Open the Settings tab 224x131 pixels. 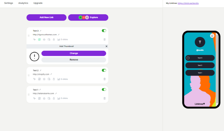pos(8,3)
